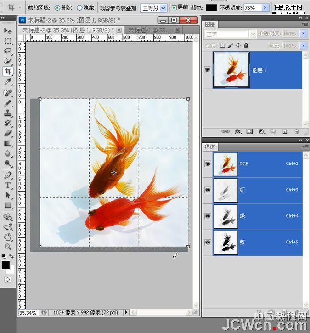Screen dimensions: 310x333
Task: Select the Type tool
Action: (8, 185)
